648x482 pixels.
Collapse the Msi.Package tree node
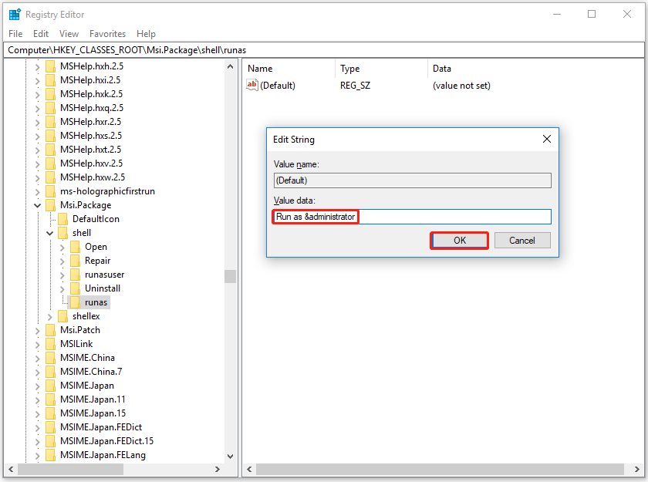37,204
